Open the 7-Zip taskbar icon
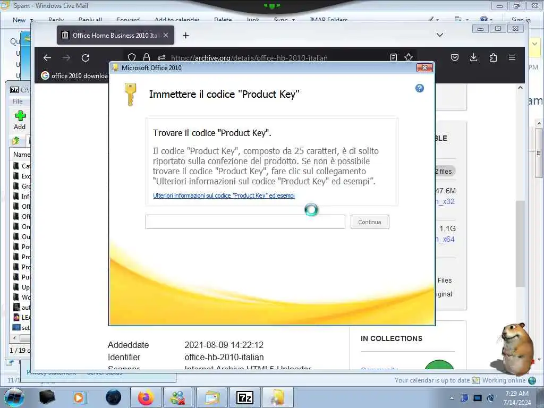Image resolution: width=544 pixels, height=408 pixels. pyautogui.click(x=244, y=397)
